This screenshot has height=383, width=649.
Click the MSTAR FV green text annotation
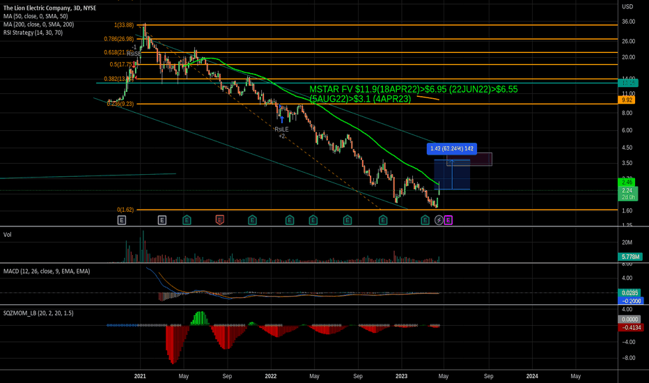(x=414, y=94)
